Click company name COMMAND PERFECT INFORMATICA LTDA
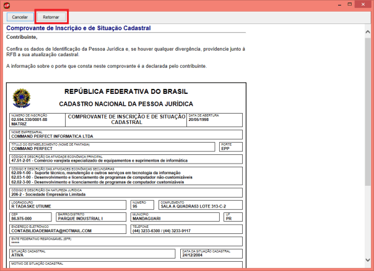This screenshot has height=271, width=374. [52, 136]
